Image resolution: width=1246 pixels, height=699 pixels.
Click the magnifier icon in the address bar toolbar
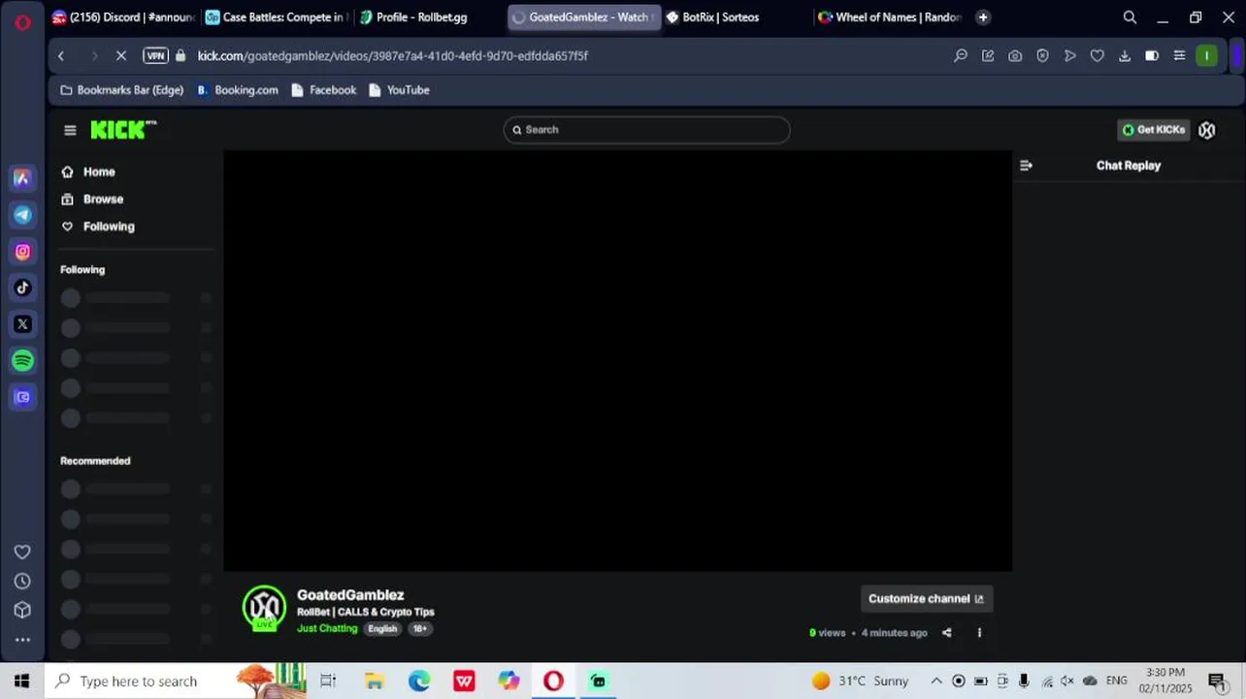(961, 56)
